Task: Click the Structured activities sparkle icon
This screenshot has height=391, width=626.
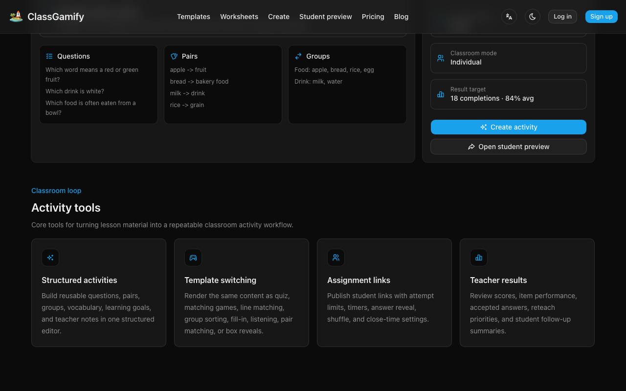Action: coord(50,258)
